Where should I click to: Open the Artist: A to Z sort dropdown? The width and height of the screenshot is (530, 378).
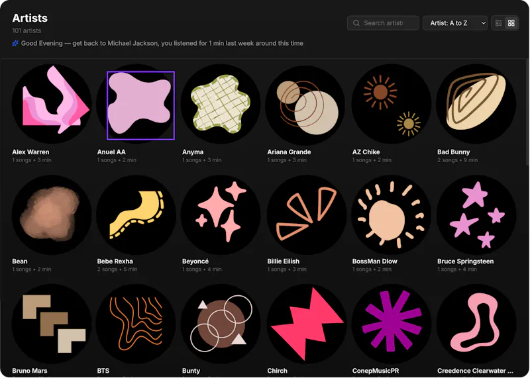point(455,23)
